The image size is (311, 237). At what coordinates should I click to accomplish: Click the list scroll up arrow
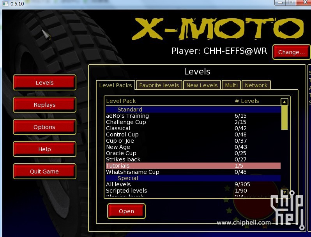(x=284, y=102)
